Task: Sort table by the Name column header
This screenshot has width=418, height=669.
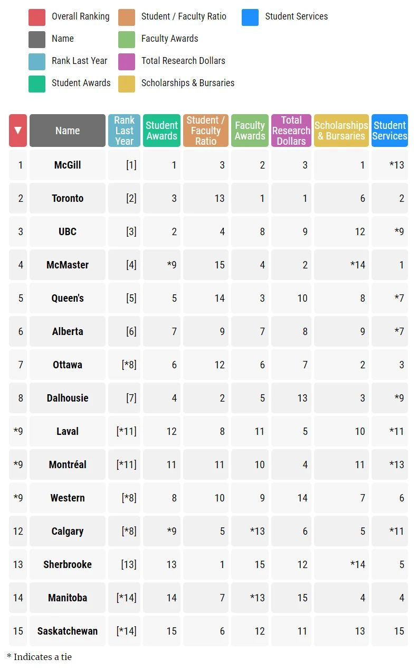Action: [68, 131]
